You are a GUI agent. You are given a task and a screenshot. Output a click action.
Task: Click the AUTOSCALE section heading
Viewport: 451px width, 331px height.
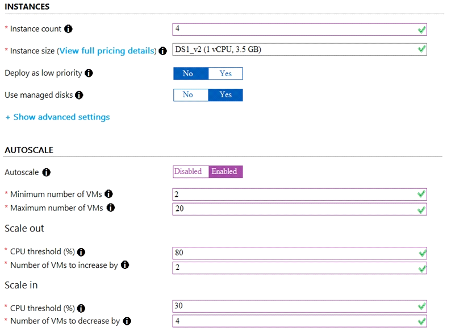pos(29,150)
